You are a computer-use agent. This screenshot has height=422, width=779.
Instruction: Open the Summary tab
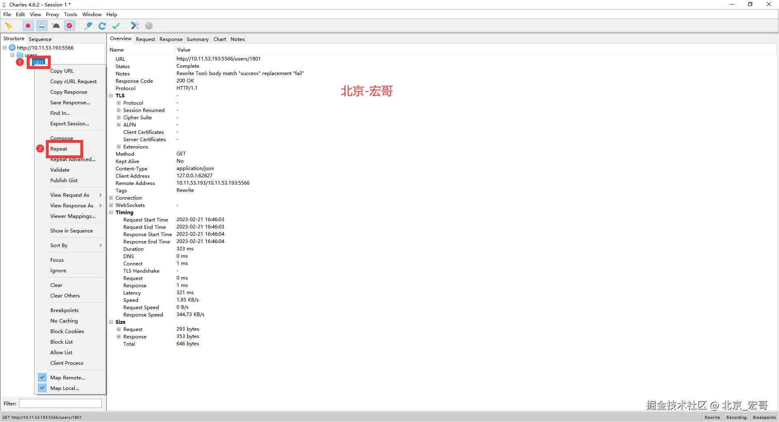point(198,39)
